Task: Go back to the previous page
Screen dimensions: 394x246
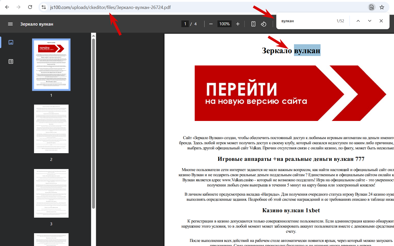Action: (x=7, y=7)
